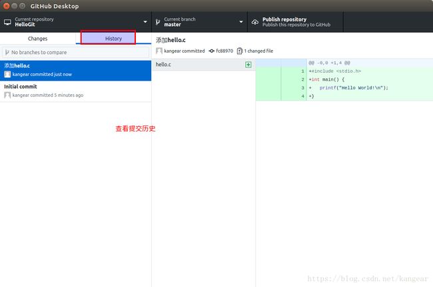Minimize the GitHub Desktop window
Image resolution: width=433 pixels, height=287 pixels.
pos(15,6)
